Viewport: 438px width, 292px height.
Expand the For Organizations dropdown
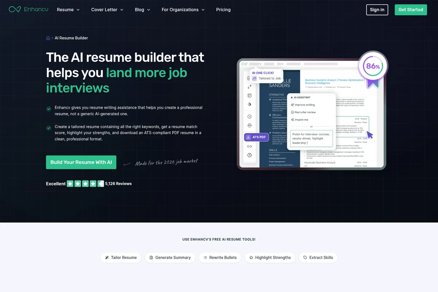182,9
